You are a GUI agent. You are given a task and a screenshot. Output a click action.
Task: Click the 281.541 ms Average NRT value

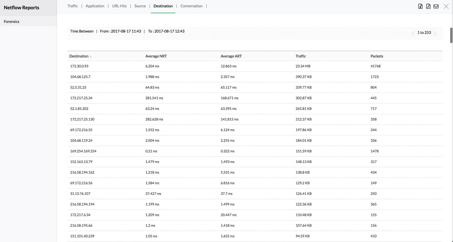click(x=154, y=98)
